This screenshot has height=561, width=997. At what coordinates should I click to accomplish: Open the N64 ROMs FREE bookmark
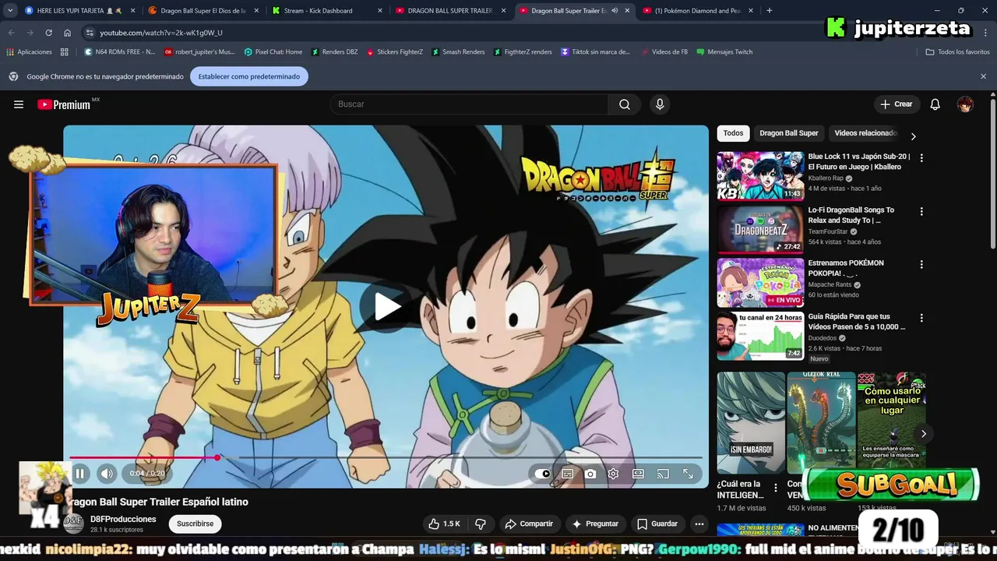tap(120, 52)
